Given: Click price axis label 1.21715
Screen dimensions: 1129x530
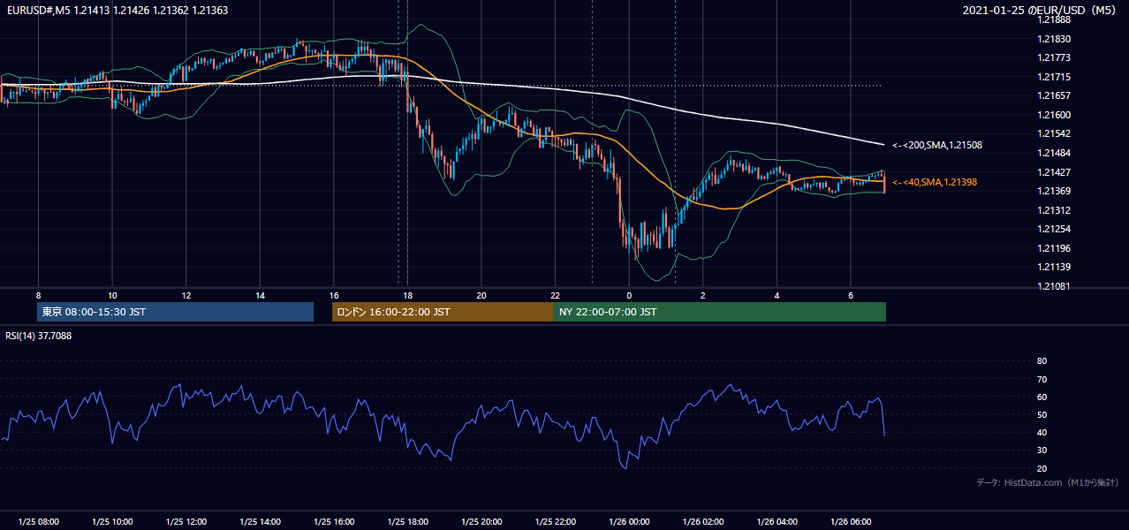Looking at the screenshot, I should pos(1054,77).
